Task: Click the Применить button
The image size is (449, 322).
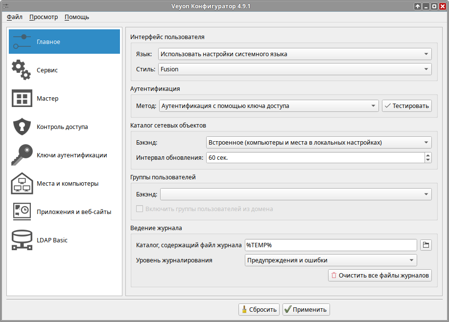Action: pyautogui.click(x=306, y=309)
